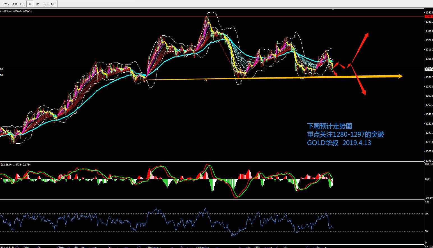The width and height of the screenshot is (433, 248).
Task: Select the "GOLD华叔 2019.4.13" signature text
Action: 339,143
